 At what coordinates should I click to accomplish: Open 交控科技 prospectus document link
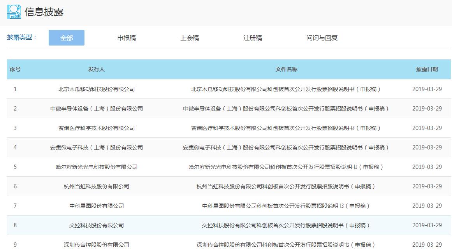pyautogui.click(x=286, y=225)
